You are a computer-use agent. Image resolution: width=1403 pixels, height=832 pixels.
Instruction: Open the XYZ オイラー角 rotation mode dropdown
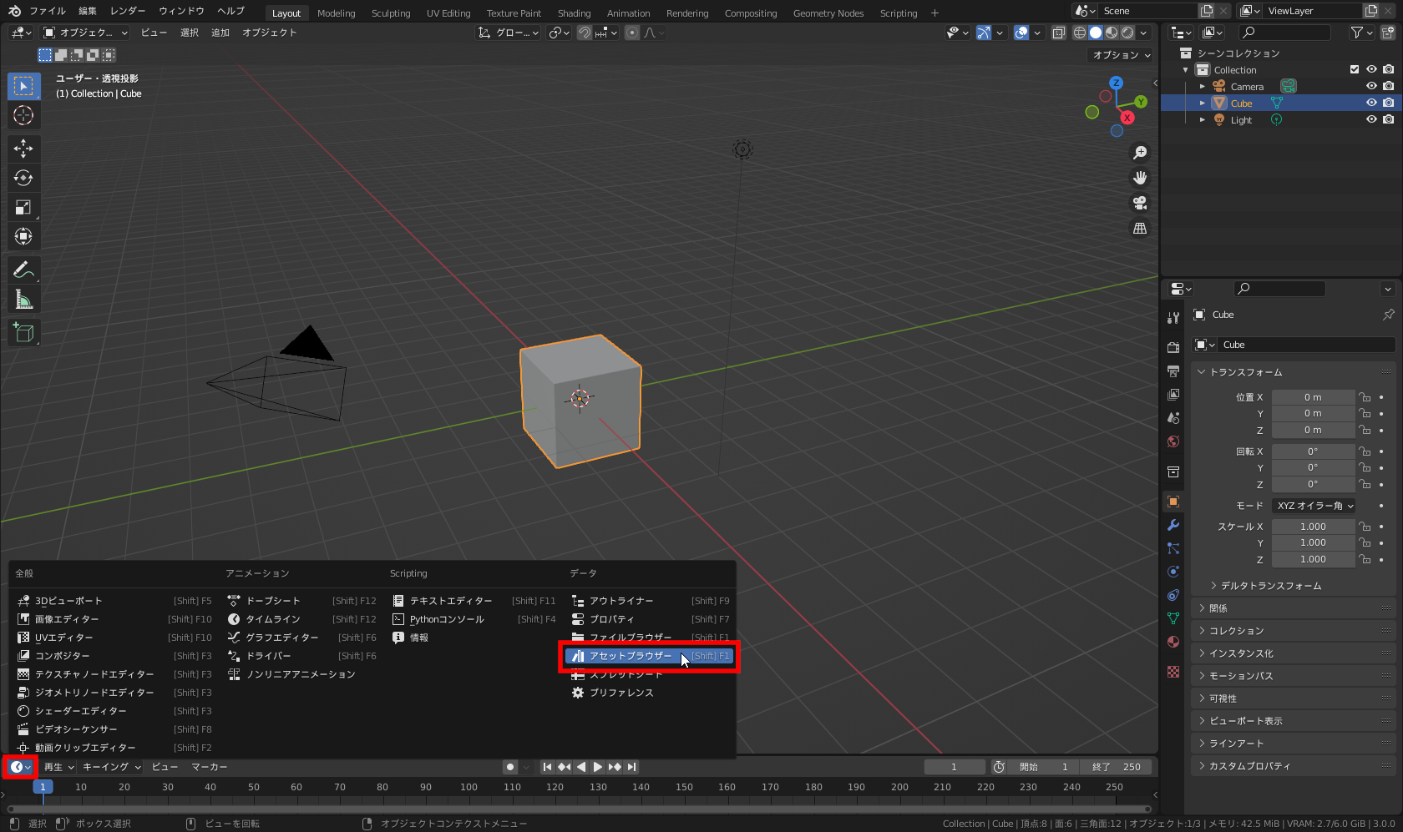(1314, 506)
